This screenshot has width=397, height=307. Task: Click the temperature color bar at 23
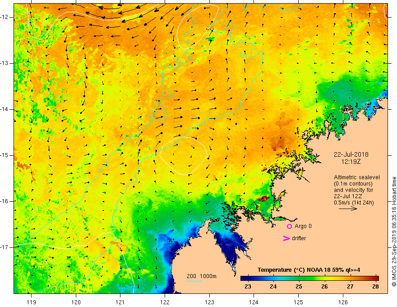[248, 278]
